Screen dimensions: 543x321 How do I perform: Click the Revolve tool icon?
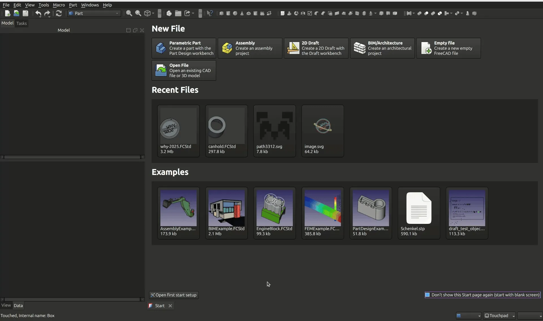coord(296,13)
